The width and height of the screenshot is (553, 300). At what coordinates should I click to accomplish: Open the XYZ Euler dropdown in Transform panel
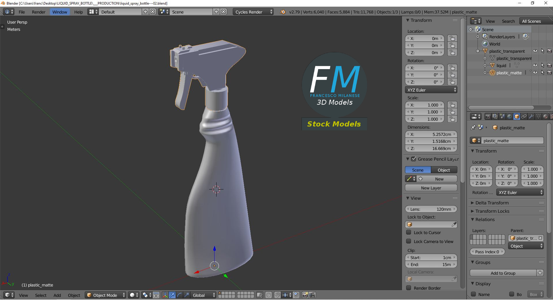tap(431, 90)
